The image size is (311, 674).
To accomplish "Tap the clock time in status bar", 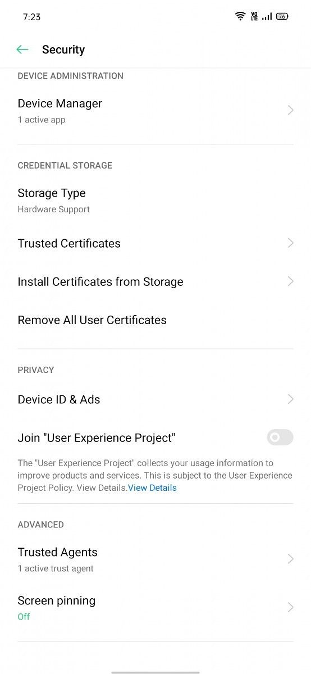I will 32,17.
